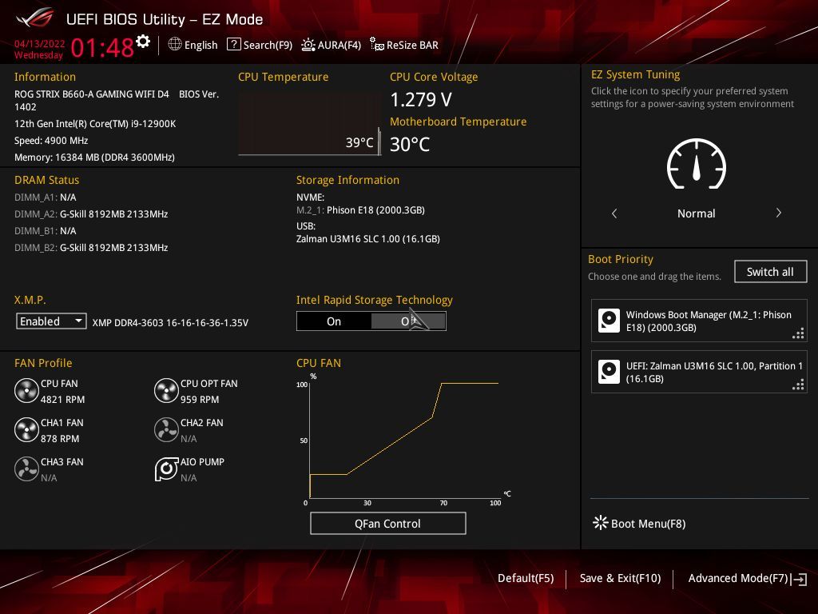Click the CPU FAN curve graph
The image size is (818, 614).
click(404, 439)
